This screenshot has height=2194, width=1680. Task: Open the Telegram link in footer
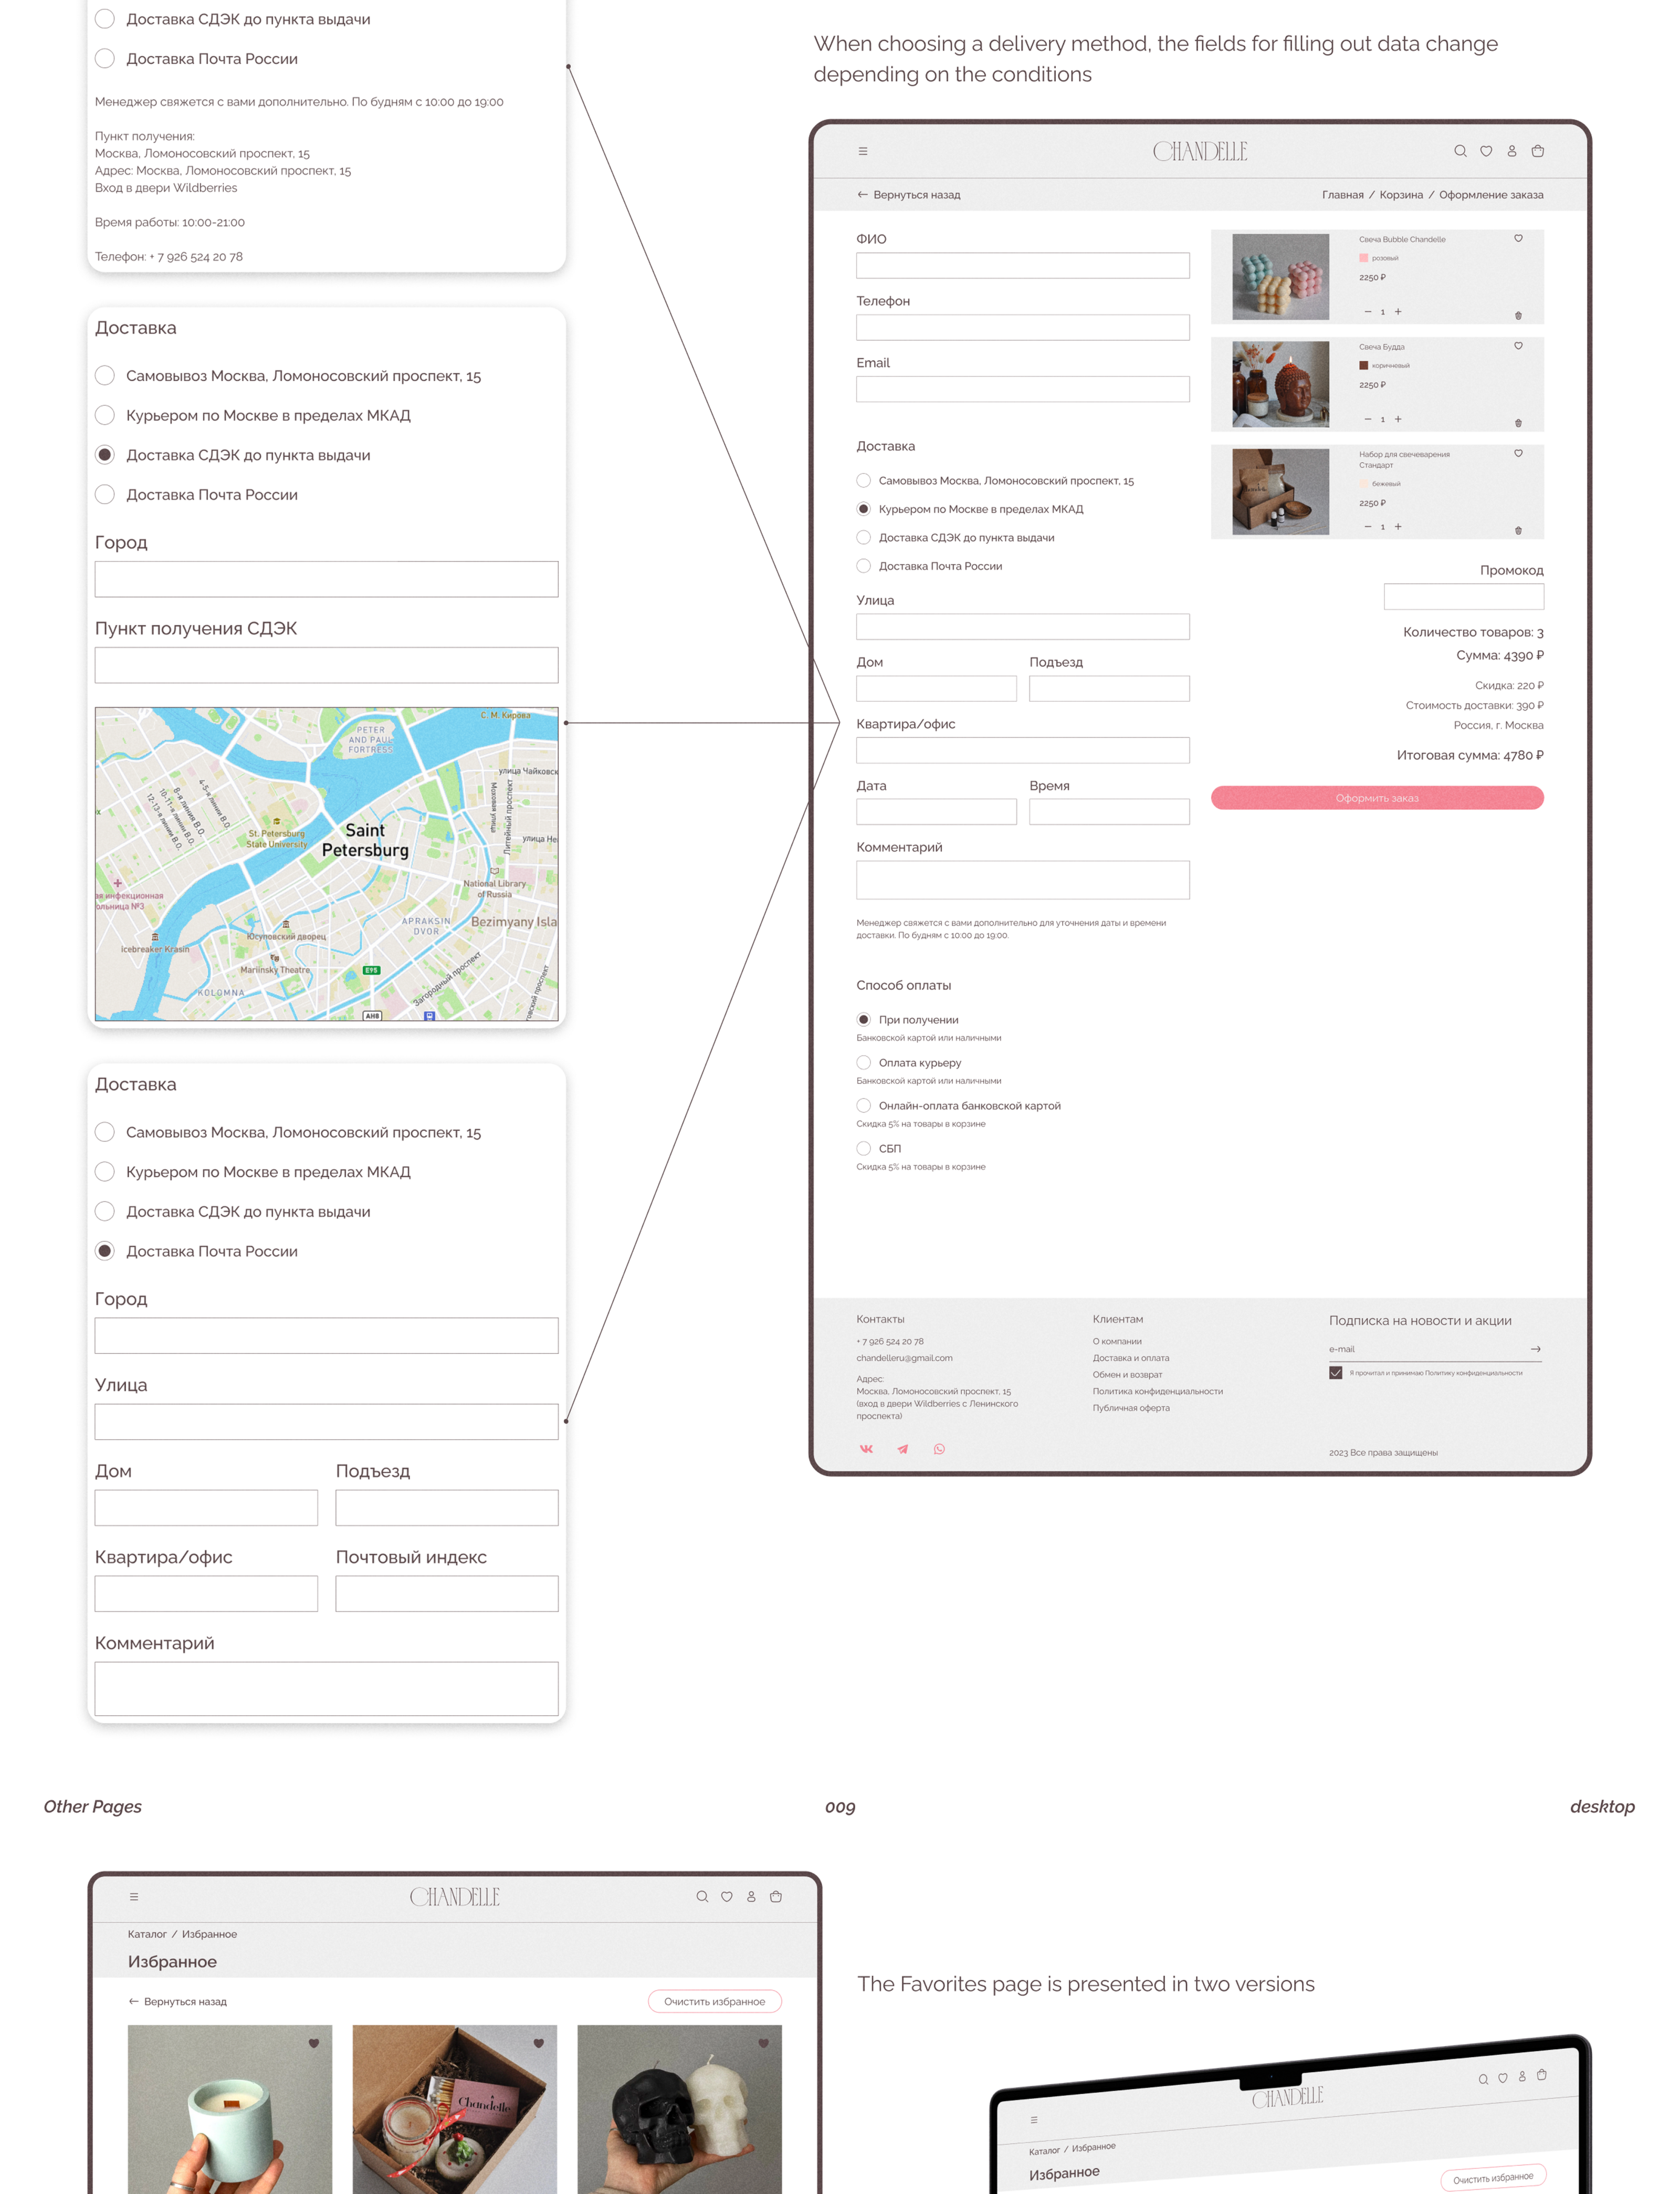coord(903,1449)
